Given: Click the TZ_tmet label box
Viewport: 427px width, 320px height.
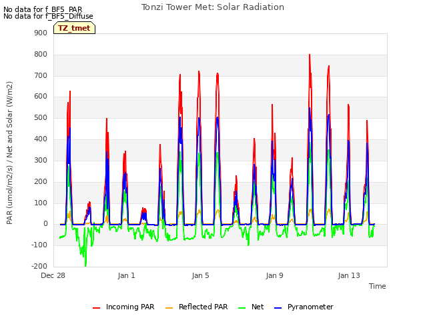Looking at the screenshot, I should click(74, 28).
